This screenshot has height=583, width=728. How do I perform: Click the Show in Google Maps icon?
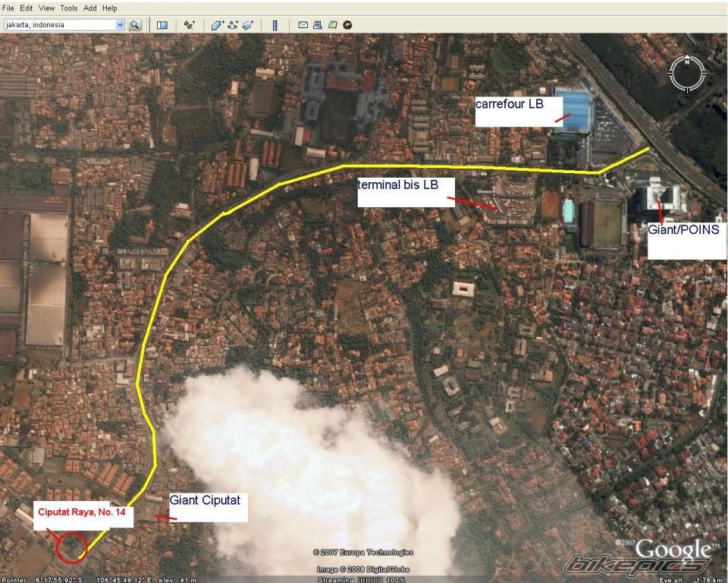[332, 24]
